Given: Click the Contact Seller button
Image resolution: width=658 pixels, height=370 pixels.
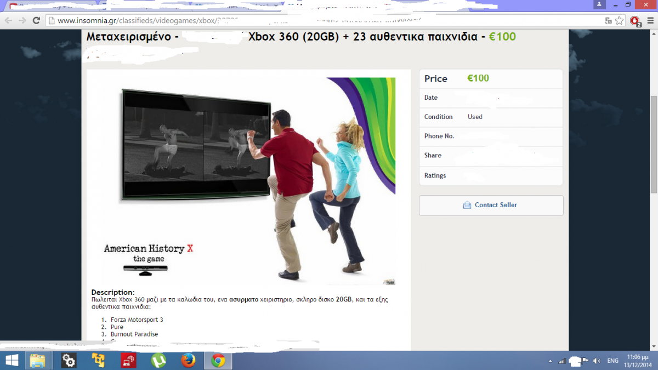Looking at the screenshot, I should [491, 205].
